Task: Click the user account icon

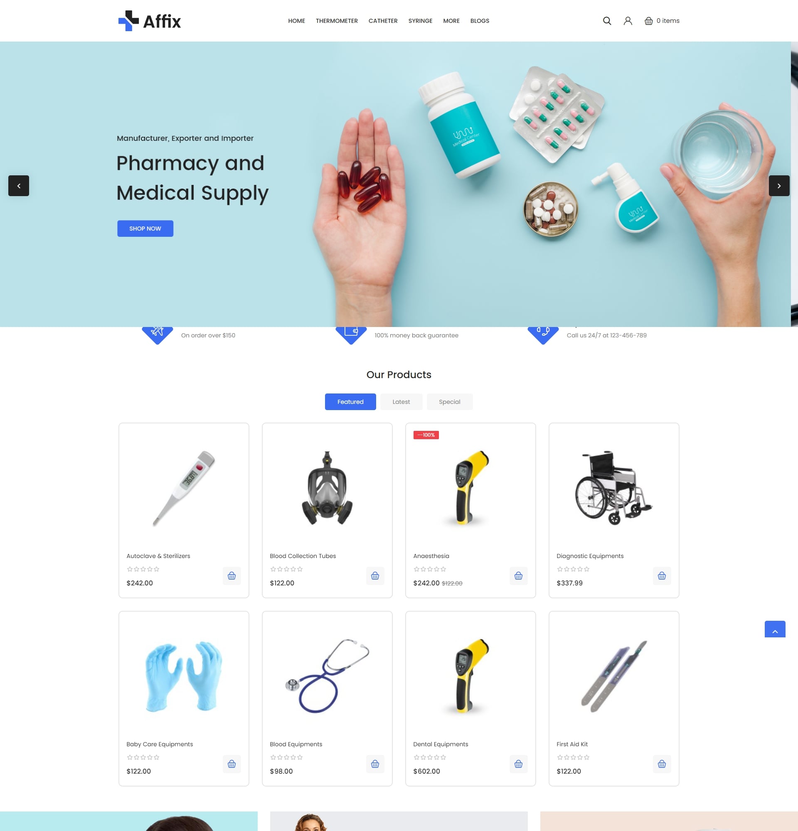Action: (x=627, y=20)
